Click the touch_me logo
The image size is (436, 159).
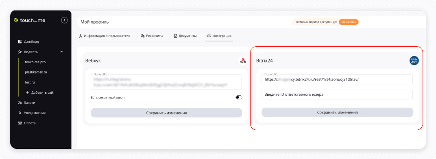pyautogui.click(x=29, y=20)
